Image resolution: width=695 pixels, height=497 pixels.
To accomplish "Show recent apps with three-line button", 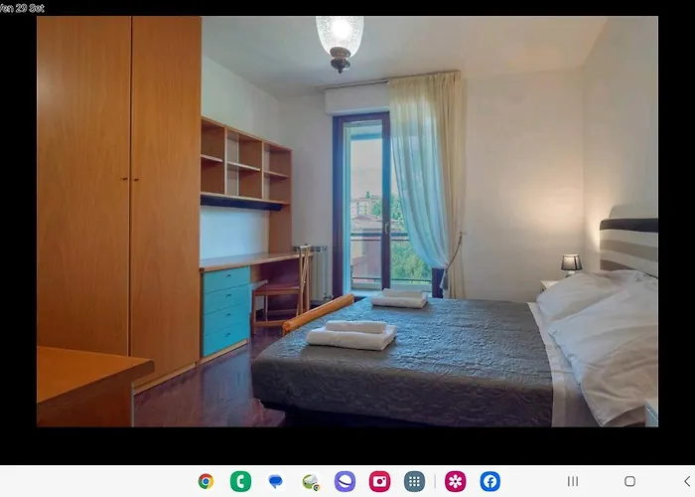I will [x=573, y=481].
